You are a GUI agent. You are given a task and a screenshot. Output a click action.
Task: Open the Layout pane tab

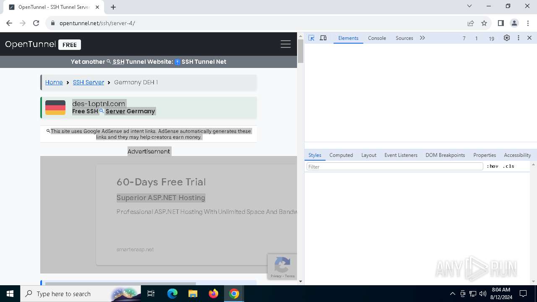click(369, 155)
